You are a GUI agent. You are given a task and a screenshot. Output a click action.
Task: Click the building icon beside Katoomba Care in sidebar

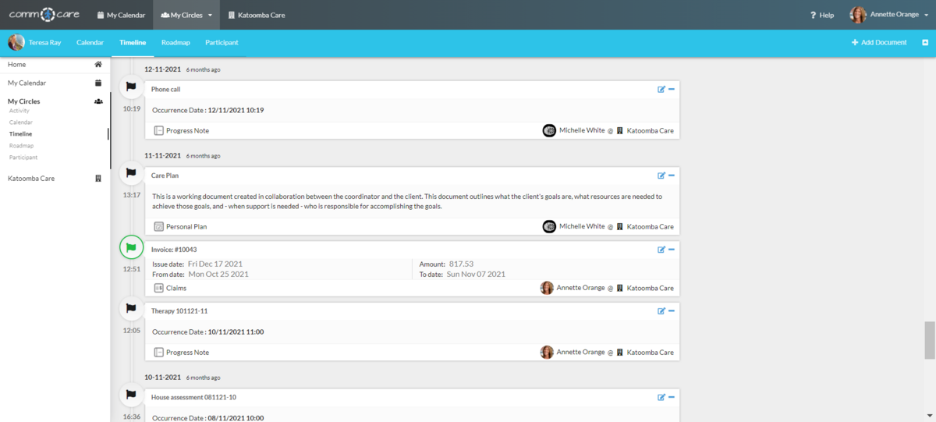tap(98, 179)
